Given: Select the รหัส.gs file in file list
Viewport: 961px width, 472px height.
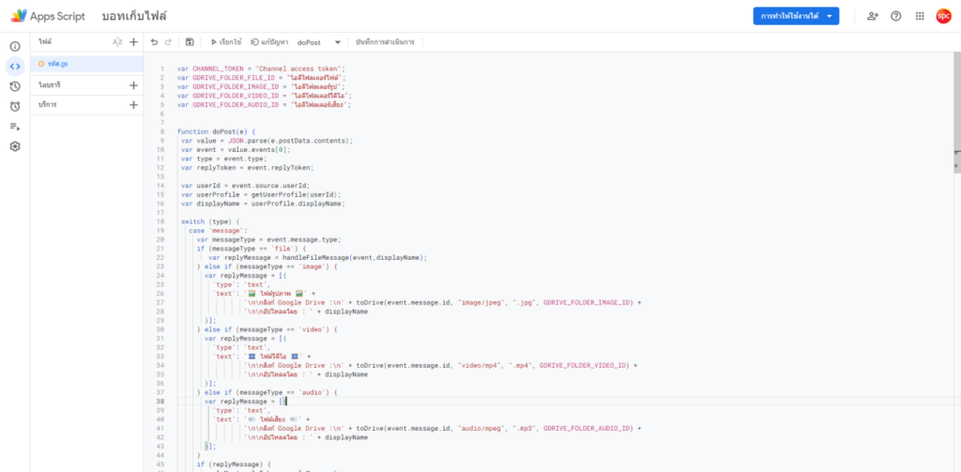Looking at the screenshot, I should click(61, 63).
